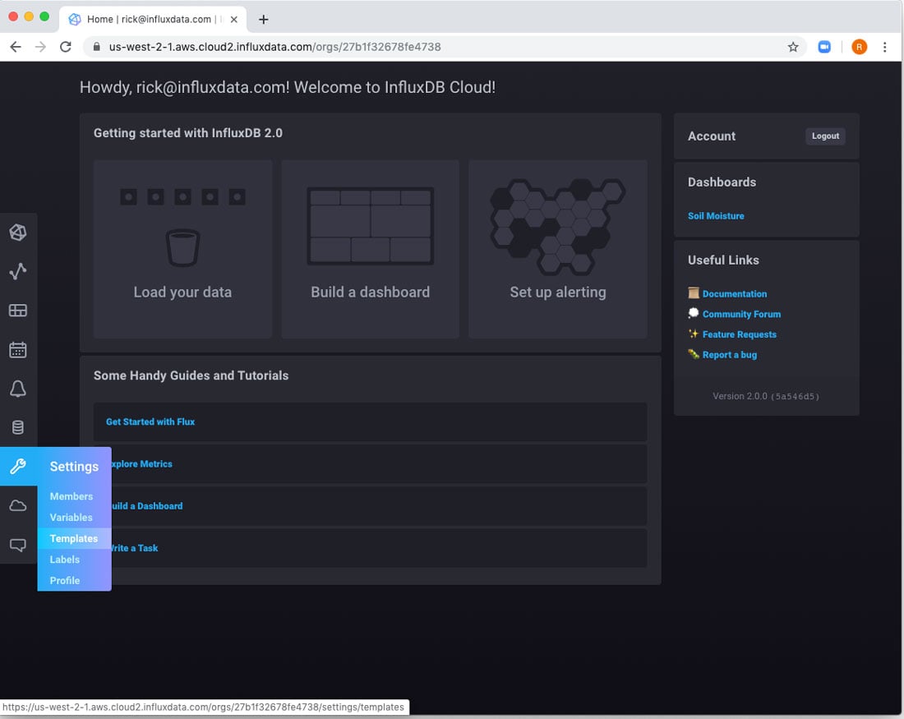This screenshot has height=719, width=904.
Task: Open the Data Explorer graph icon
Action: 18,271
